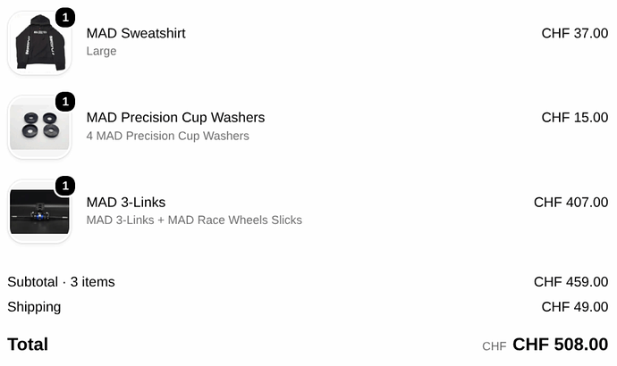
Task: Click the CHF 49.00 shipping cost
Action: click(574, 307)
